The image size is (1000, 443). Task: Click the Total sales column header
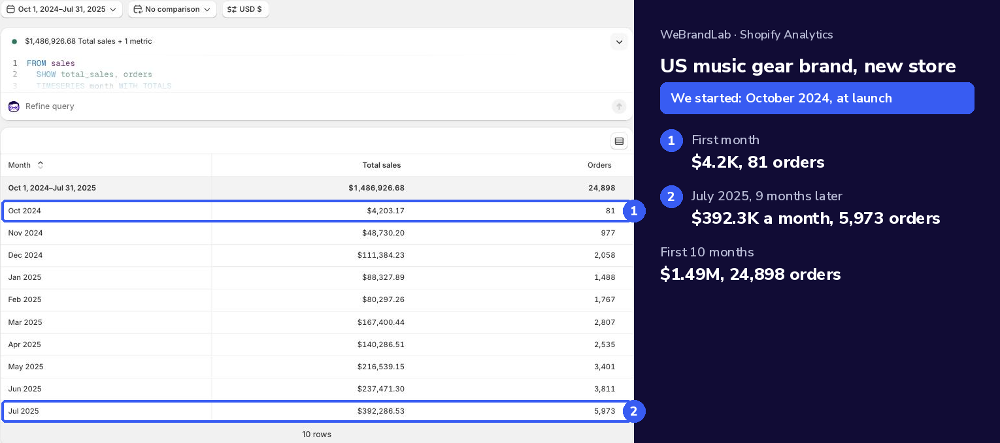(382, 165)
